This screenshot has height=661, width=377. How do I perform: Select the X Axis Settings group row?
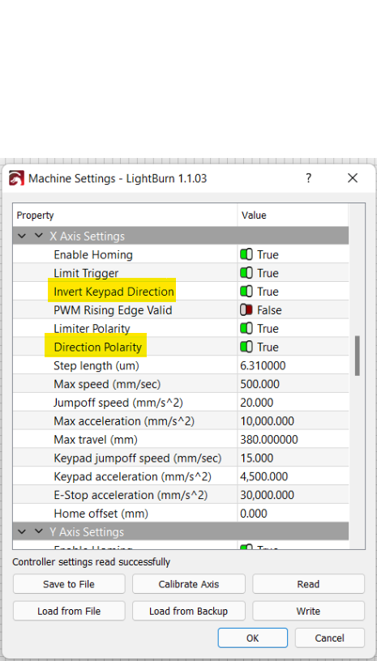point(181,236)
